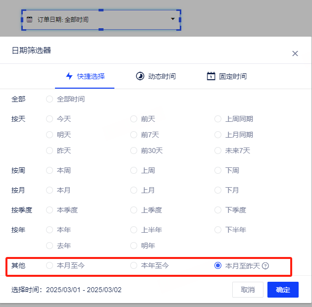Click the help icon beside 本月至昨天
The height and width of the screenshot is (307, 312).
point(265,266)
